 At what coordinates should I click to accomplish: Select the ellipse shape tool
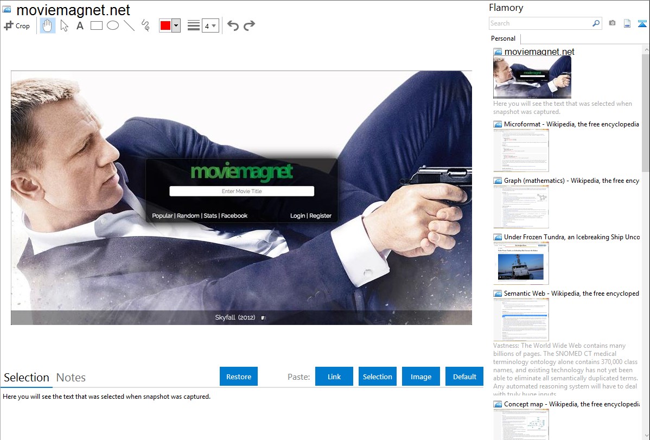pyautogui.click(x=113, y=25)
